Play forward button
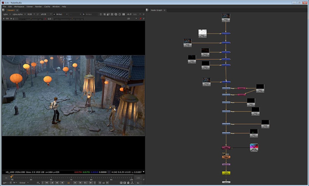Screen dimensions: 309x186 [x=75, y=182]
